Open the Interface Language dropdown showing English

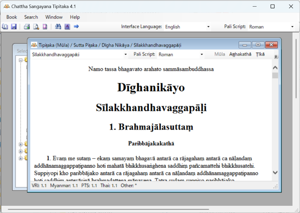(187, 27)
